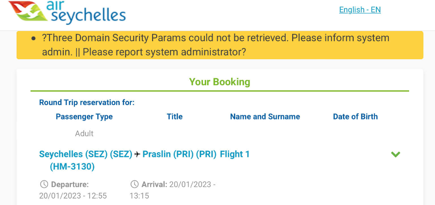Click the Round Trip reservation label
The image size is (435, 205).
(86, 102)
